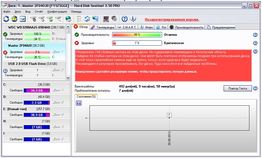The height and width of the screenshot is (158, 262).
Task: Click the floppy save icon above chart
Action: 79,103
